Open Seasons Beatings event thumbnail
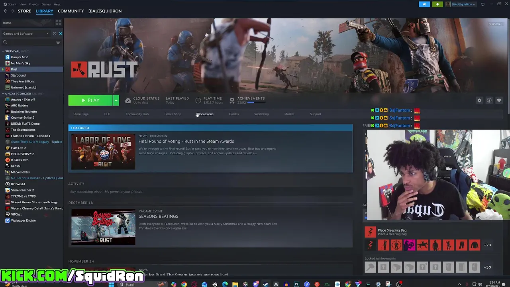 [103, 227]
